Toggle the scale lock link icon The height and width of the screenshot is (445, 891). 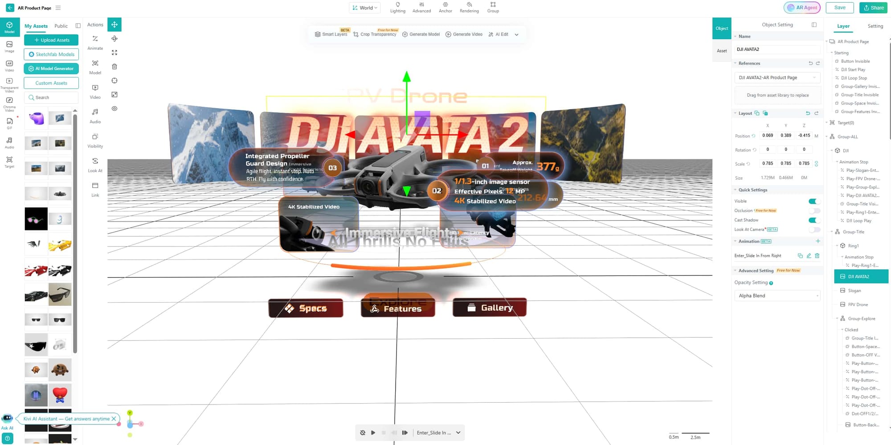[x=816, y=164]
